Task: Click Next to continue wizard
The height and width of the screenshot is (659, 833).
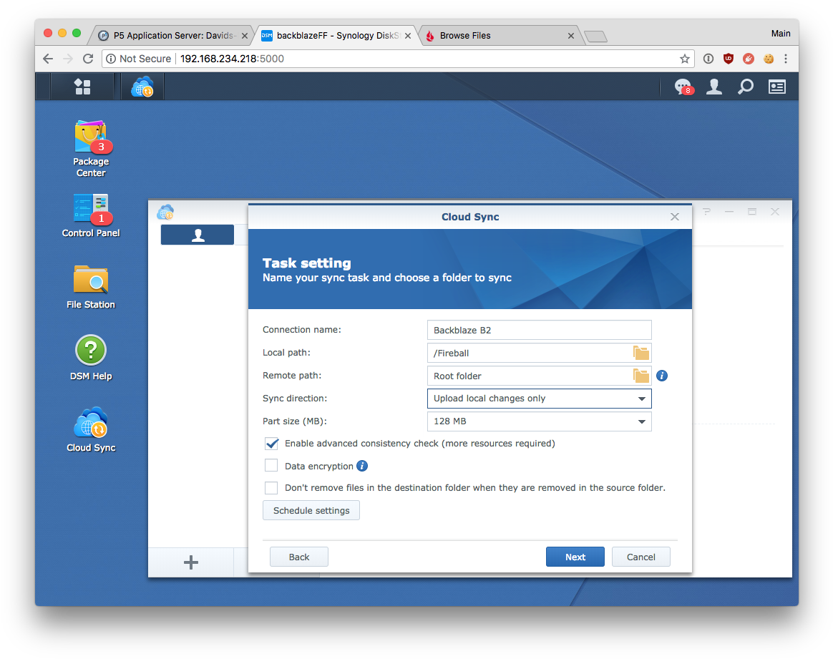Action: [x=575, y=557]
